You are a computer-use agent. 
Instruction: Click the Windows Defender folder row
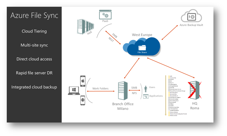point(173,112)
